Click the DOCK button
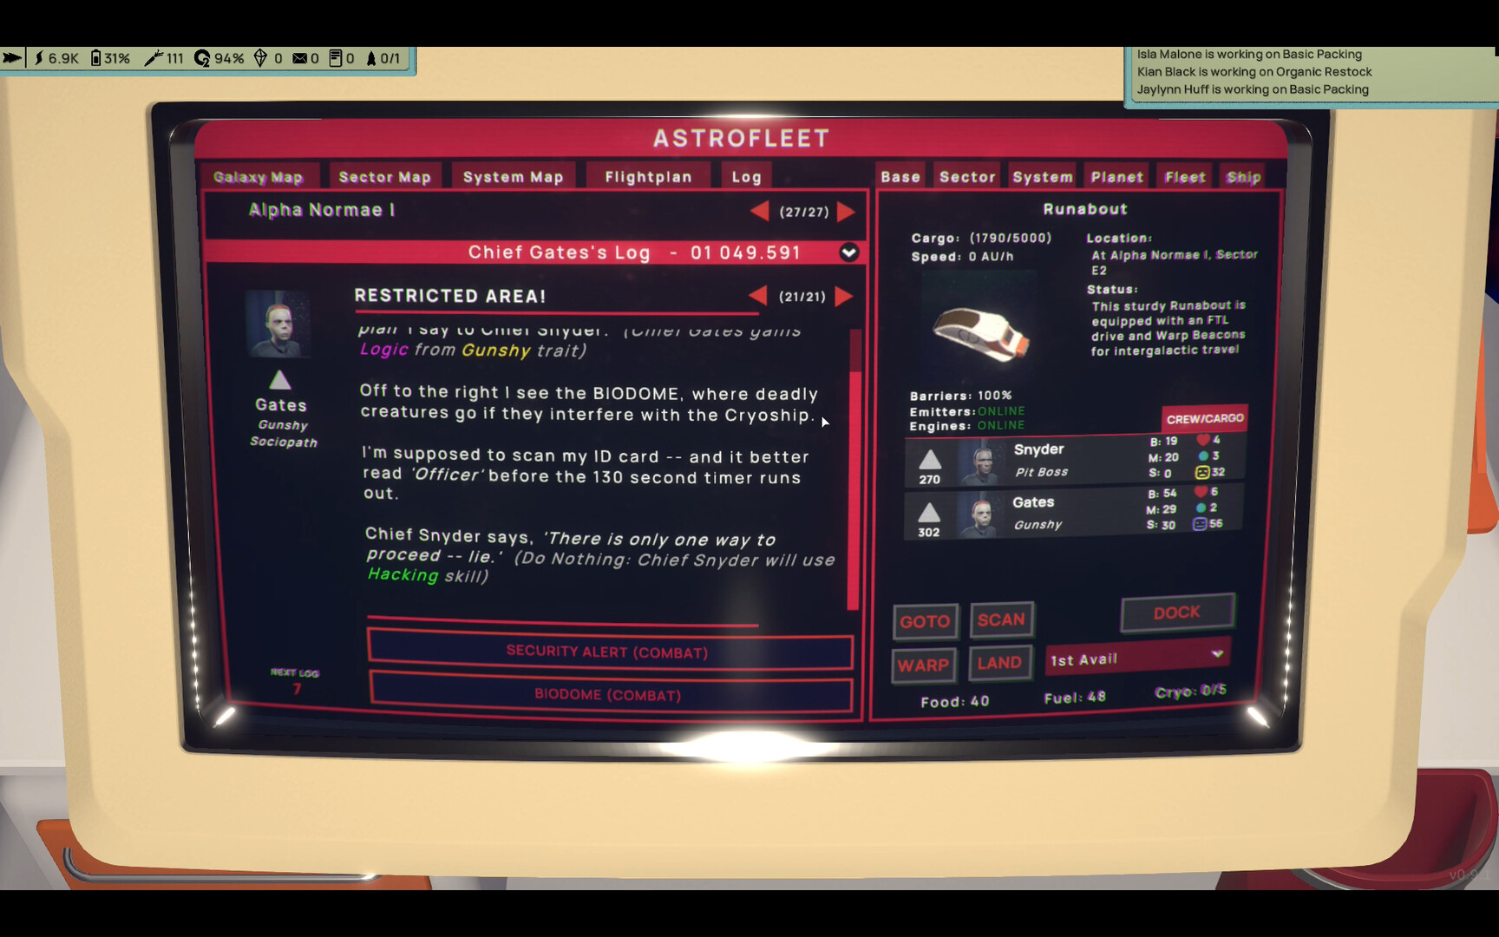The width and height of the screenshot is (1499, 937). click(1177, 613)
